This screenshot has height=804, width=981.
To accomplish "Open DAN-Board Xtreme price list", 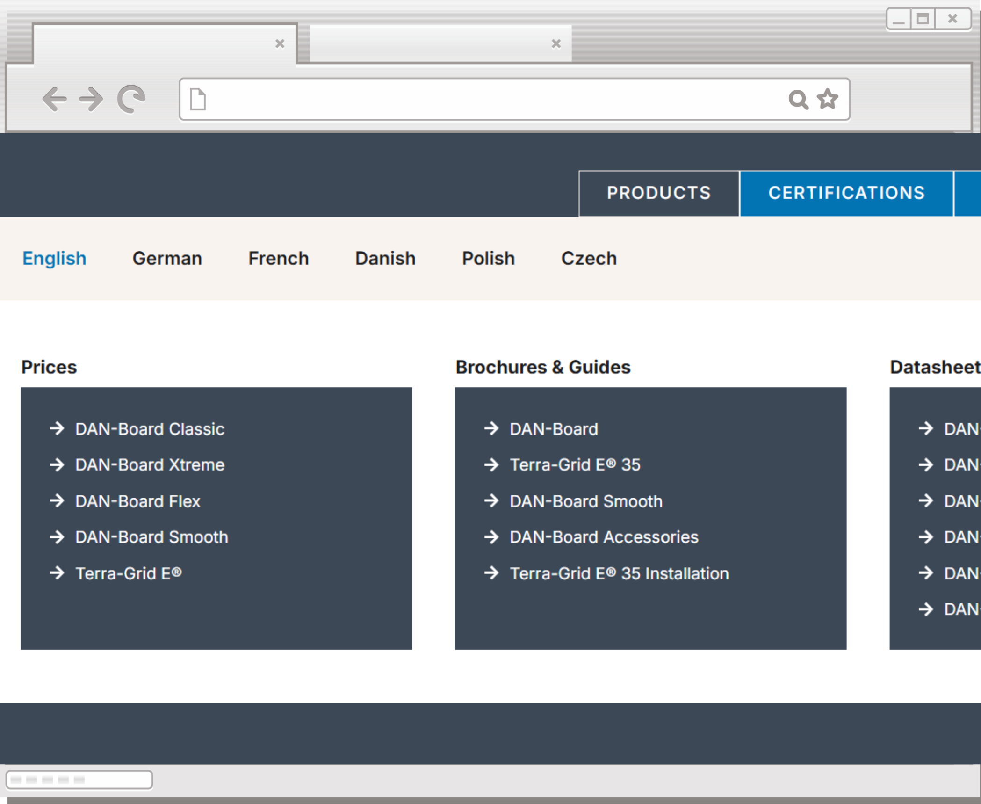I will 150,465.
